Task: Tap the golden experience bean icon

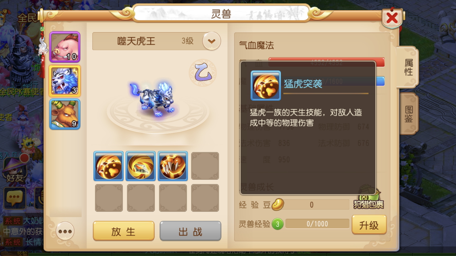Action: pos(278,204)
